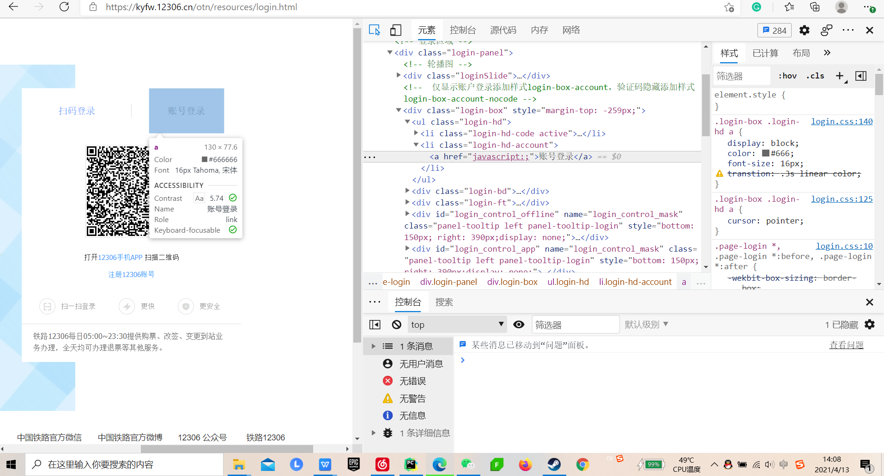Expand the div.login-bd node in Elements tree
884x476 pixels.
click(x=407, y=191)
